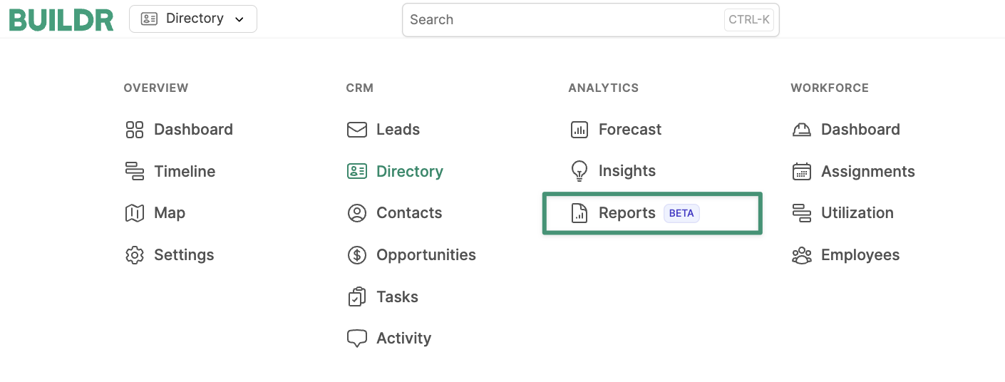1005x382 pixels.
Task: Click the Workforce Dashboard hard hat icon
Action: 802,130
